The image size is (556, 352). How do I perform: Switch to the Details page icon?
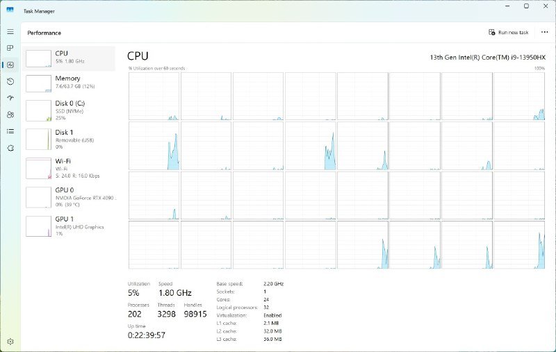pos(10,131)
